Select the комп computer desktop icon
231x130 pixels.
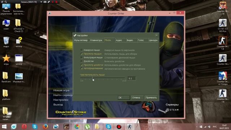(6, 25)
